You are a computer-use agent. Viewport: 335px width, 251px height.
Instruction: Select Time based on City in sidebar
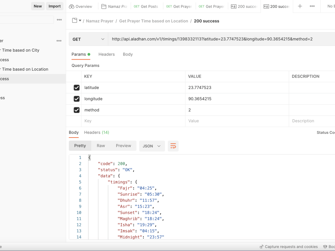[x=21, y=51]
